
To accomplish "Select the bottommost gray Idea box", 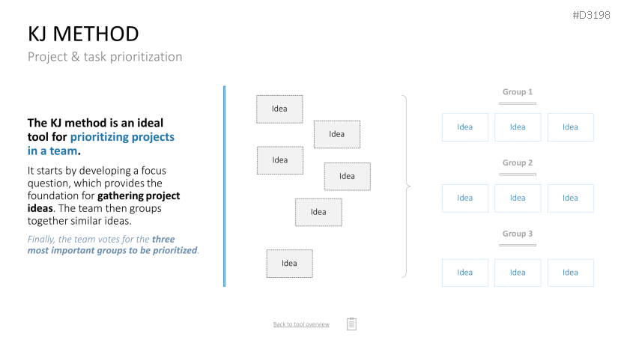I will click(289, 264).
